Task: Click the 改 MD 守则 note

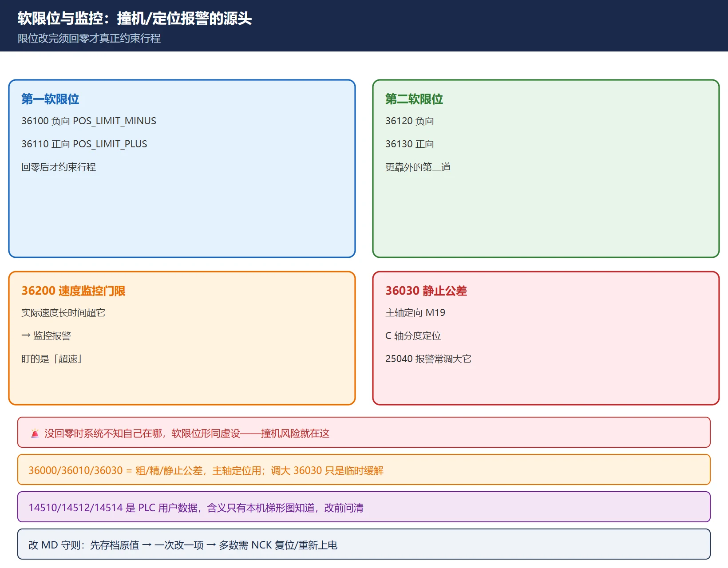Action: (364, 544)
